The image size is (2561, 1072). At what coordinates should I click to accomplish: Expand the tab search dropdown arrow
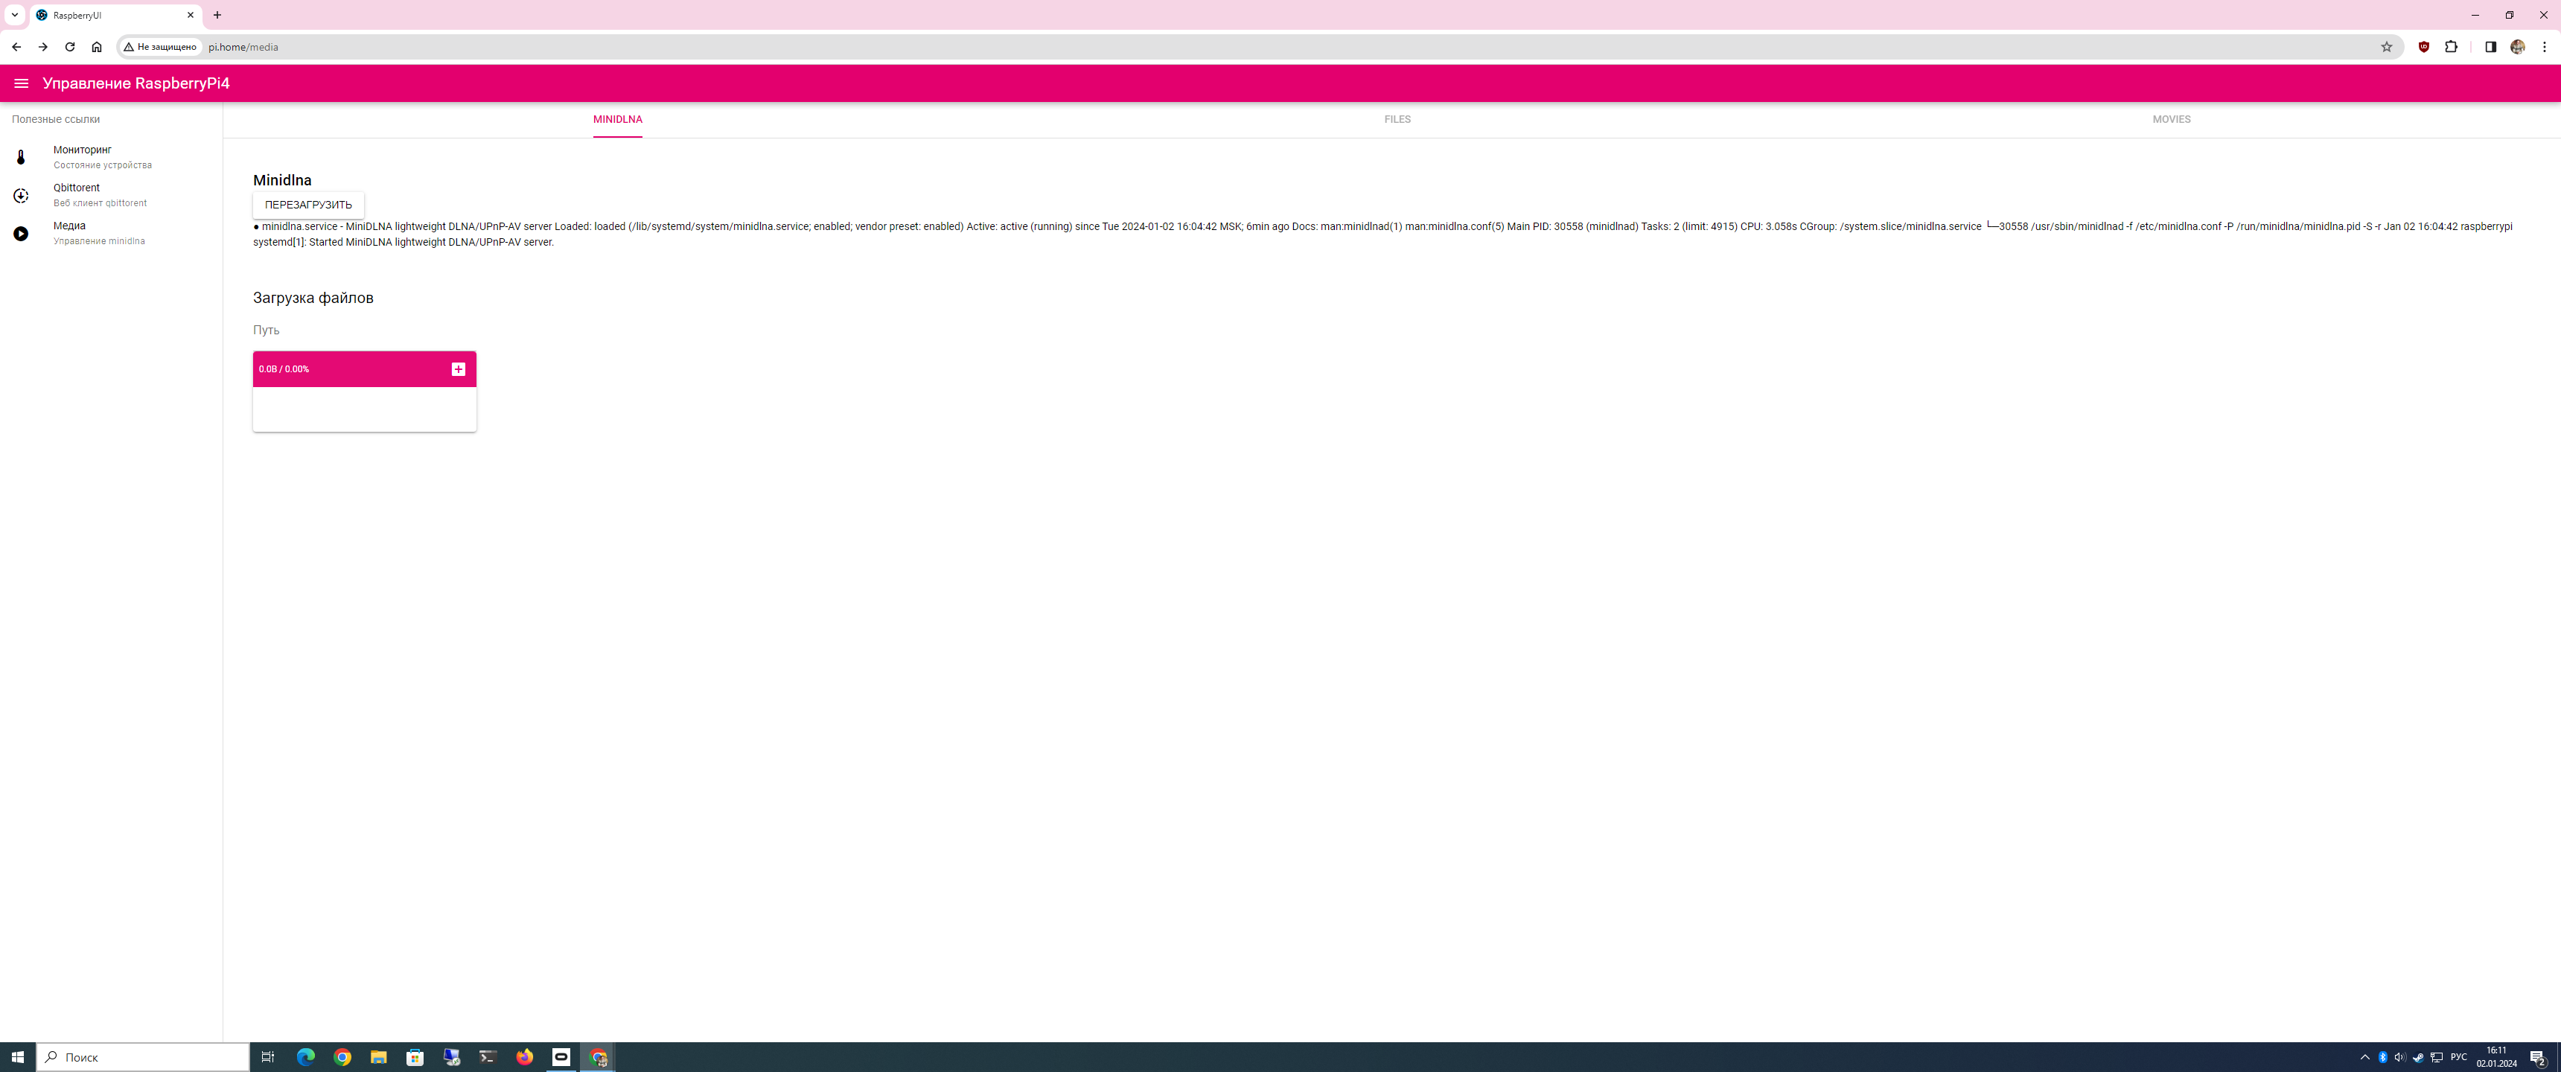click(x=15, y=15)
